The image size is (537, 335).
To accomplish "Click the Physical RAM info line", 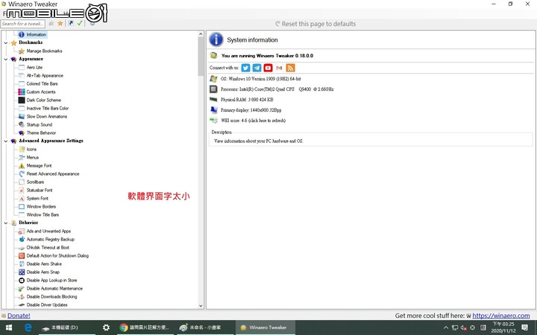I will coord(247,100).
